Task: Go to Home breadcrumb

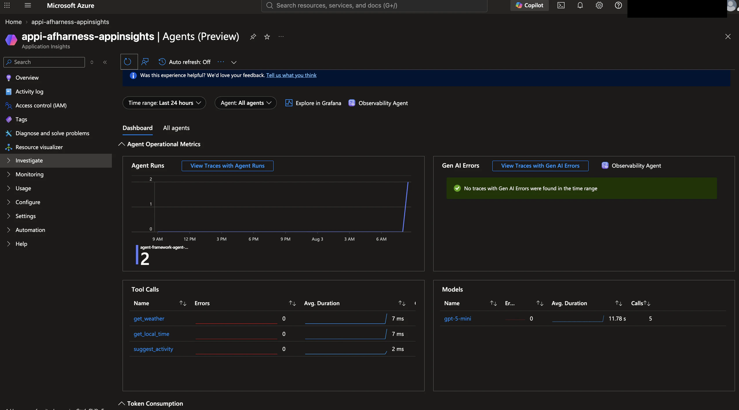Action: click(x=13, y=22)
